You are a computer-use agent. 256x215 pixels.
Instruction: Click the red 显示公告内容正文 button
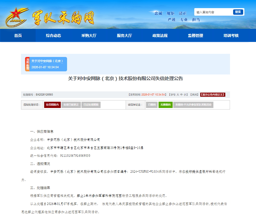tap(213, 95)
